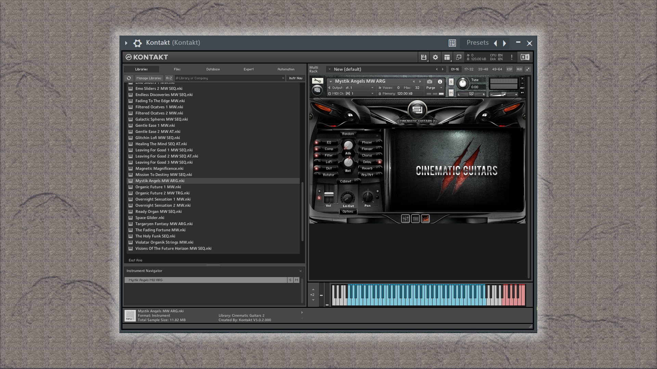
Task: Select next instrument arrow in instrument header
Action: coord(420,82)
